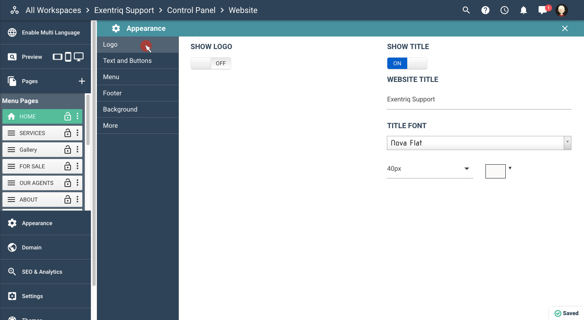Click the plus icon to add a page
The image size is (584, 320).
(82, 81)
